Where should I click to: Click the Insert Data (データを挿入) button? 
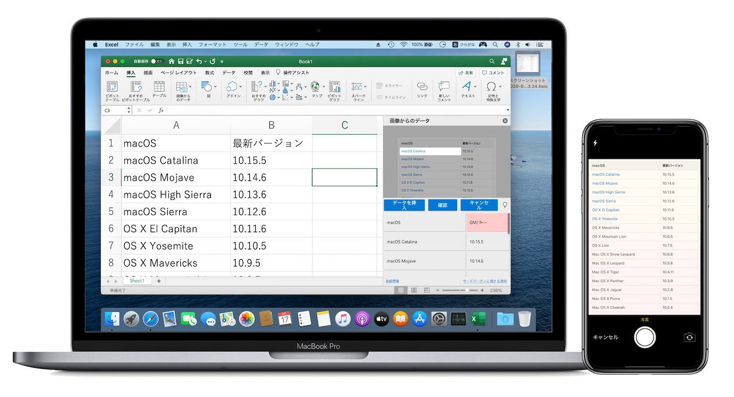404,205
